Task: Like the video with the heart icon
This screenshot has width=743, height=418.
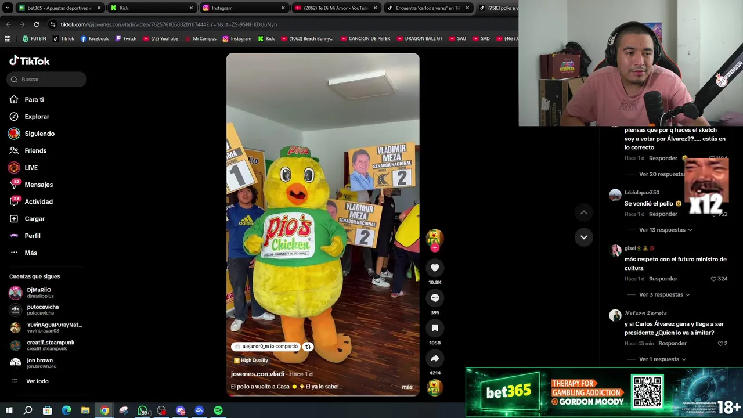Action: pyautogui.click(x=435, y=268)
